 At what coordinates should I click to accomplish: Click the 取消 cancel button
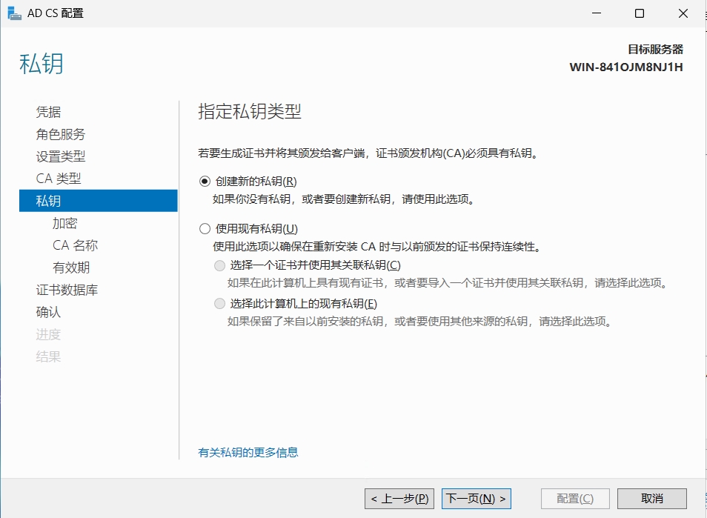(x=652, y=499)
